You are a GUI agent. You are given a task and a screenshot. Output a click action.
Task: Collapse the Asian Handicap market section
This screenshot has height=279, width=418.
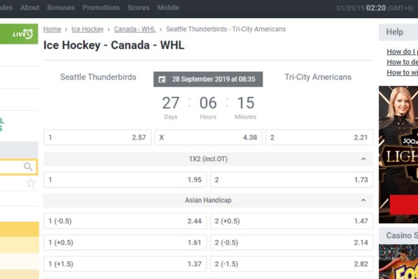tap(363, 200)
